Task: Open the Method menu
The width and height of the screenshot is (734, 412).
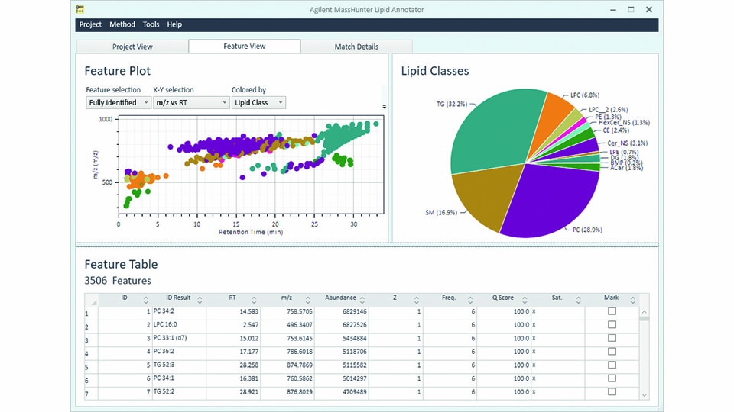Action: pyautogui.click(x=122, y=24)
